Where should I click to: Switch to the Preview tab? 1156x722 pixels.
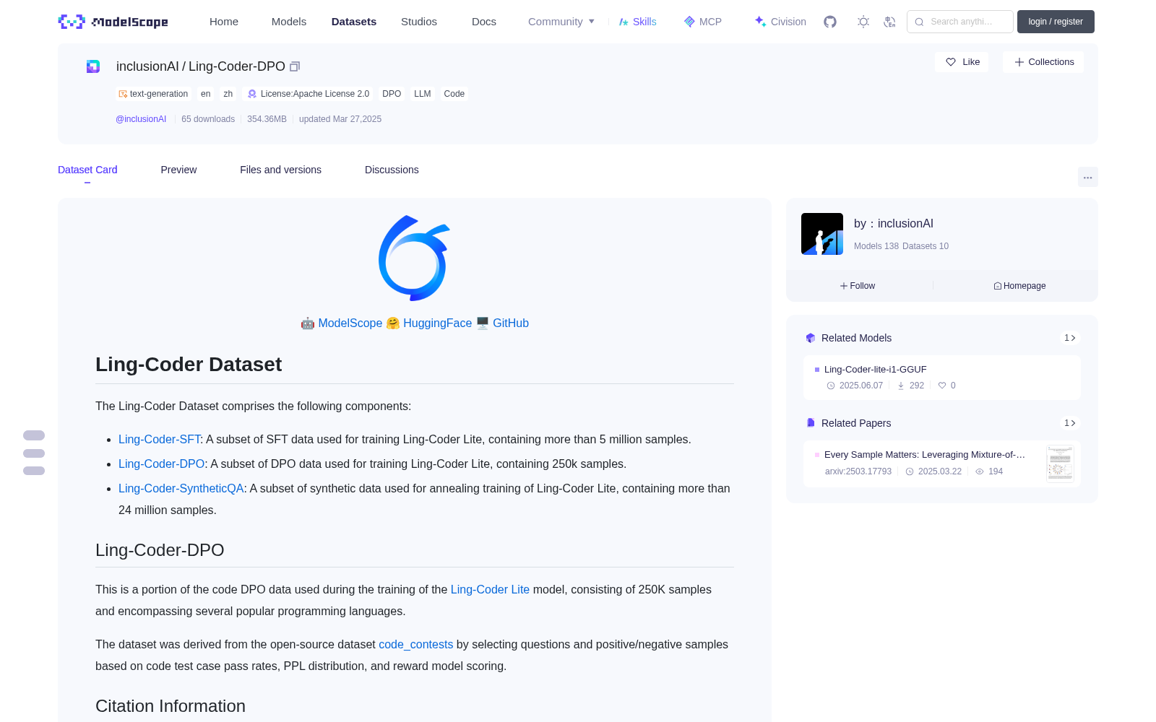[178, 170]
